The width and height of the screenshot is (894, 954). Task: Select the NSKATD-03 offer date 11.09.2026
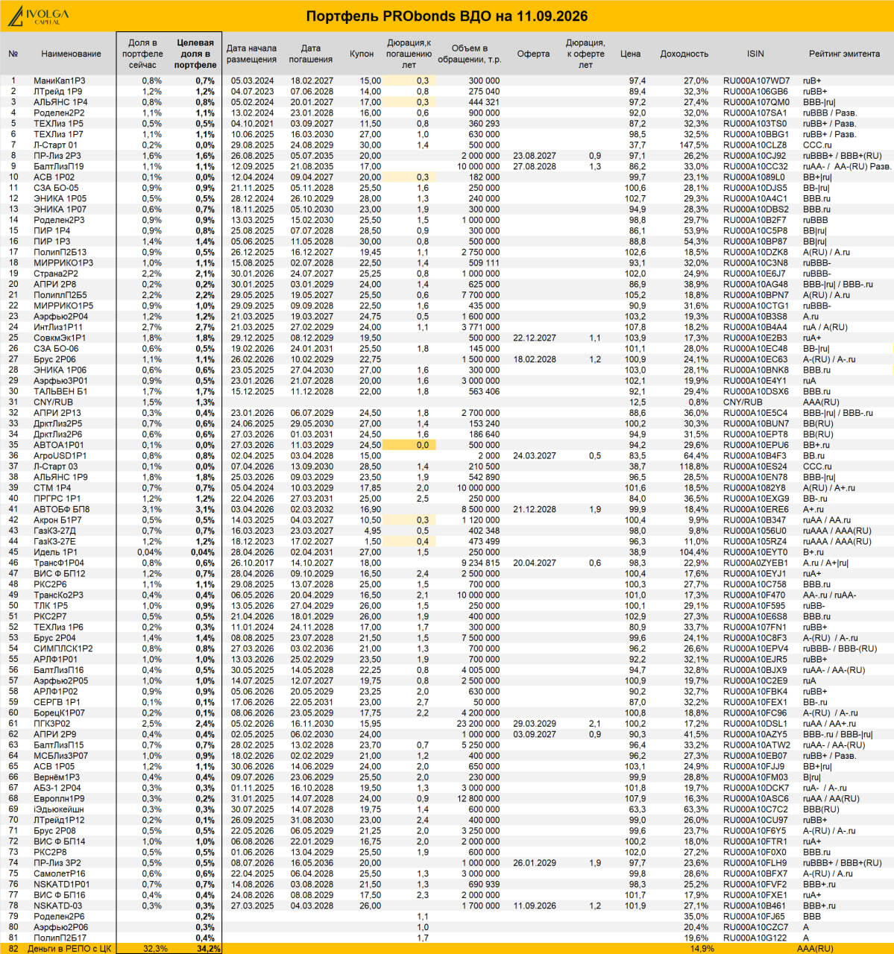coord(534,906)
